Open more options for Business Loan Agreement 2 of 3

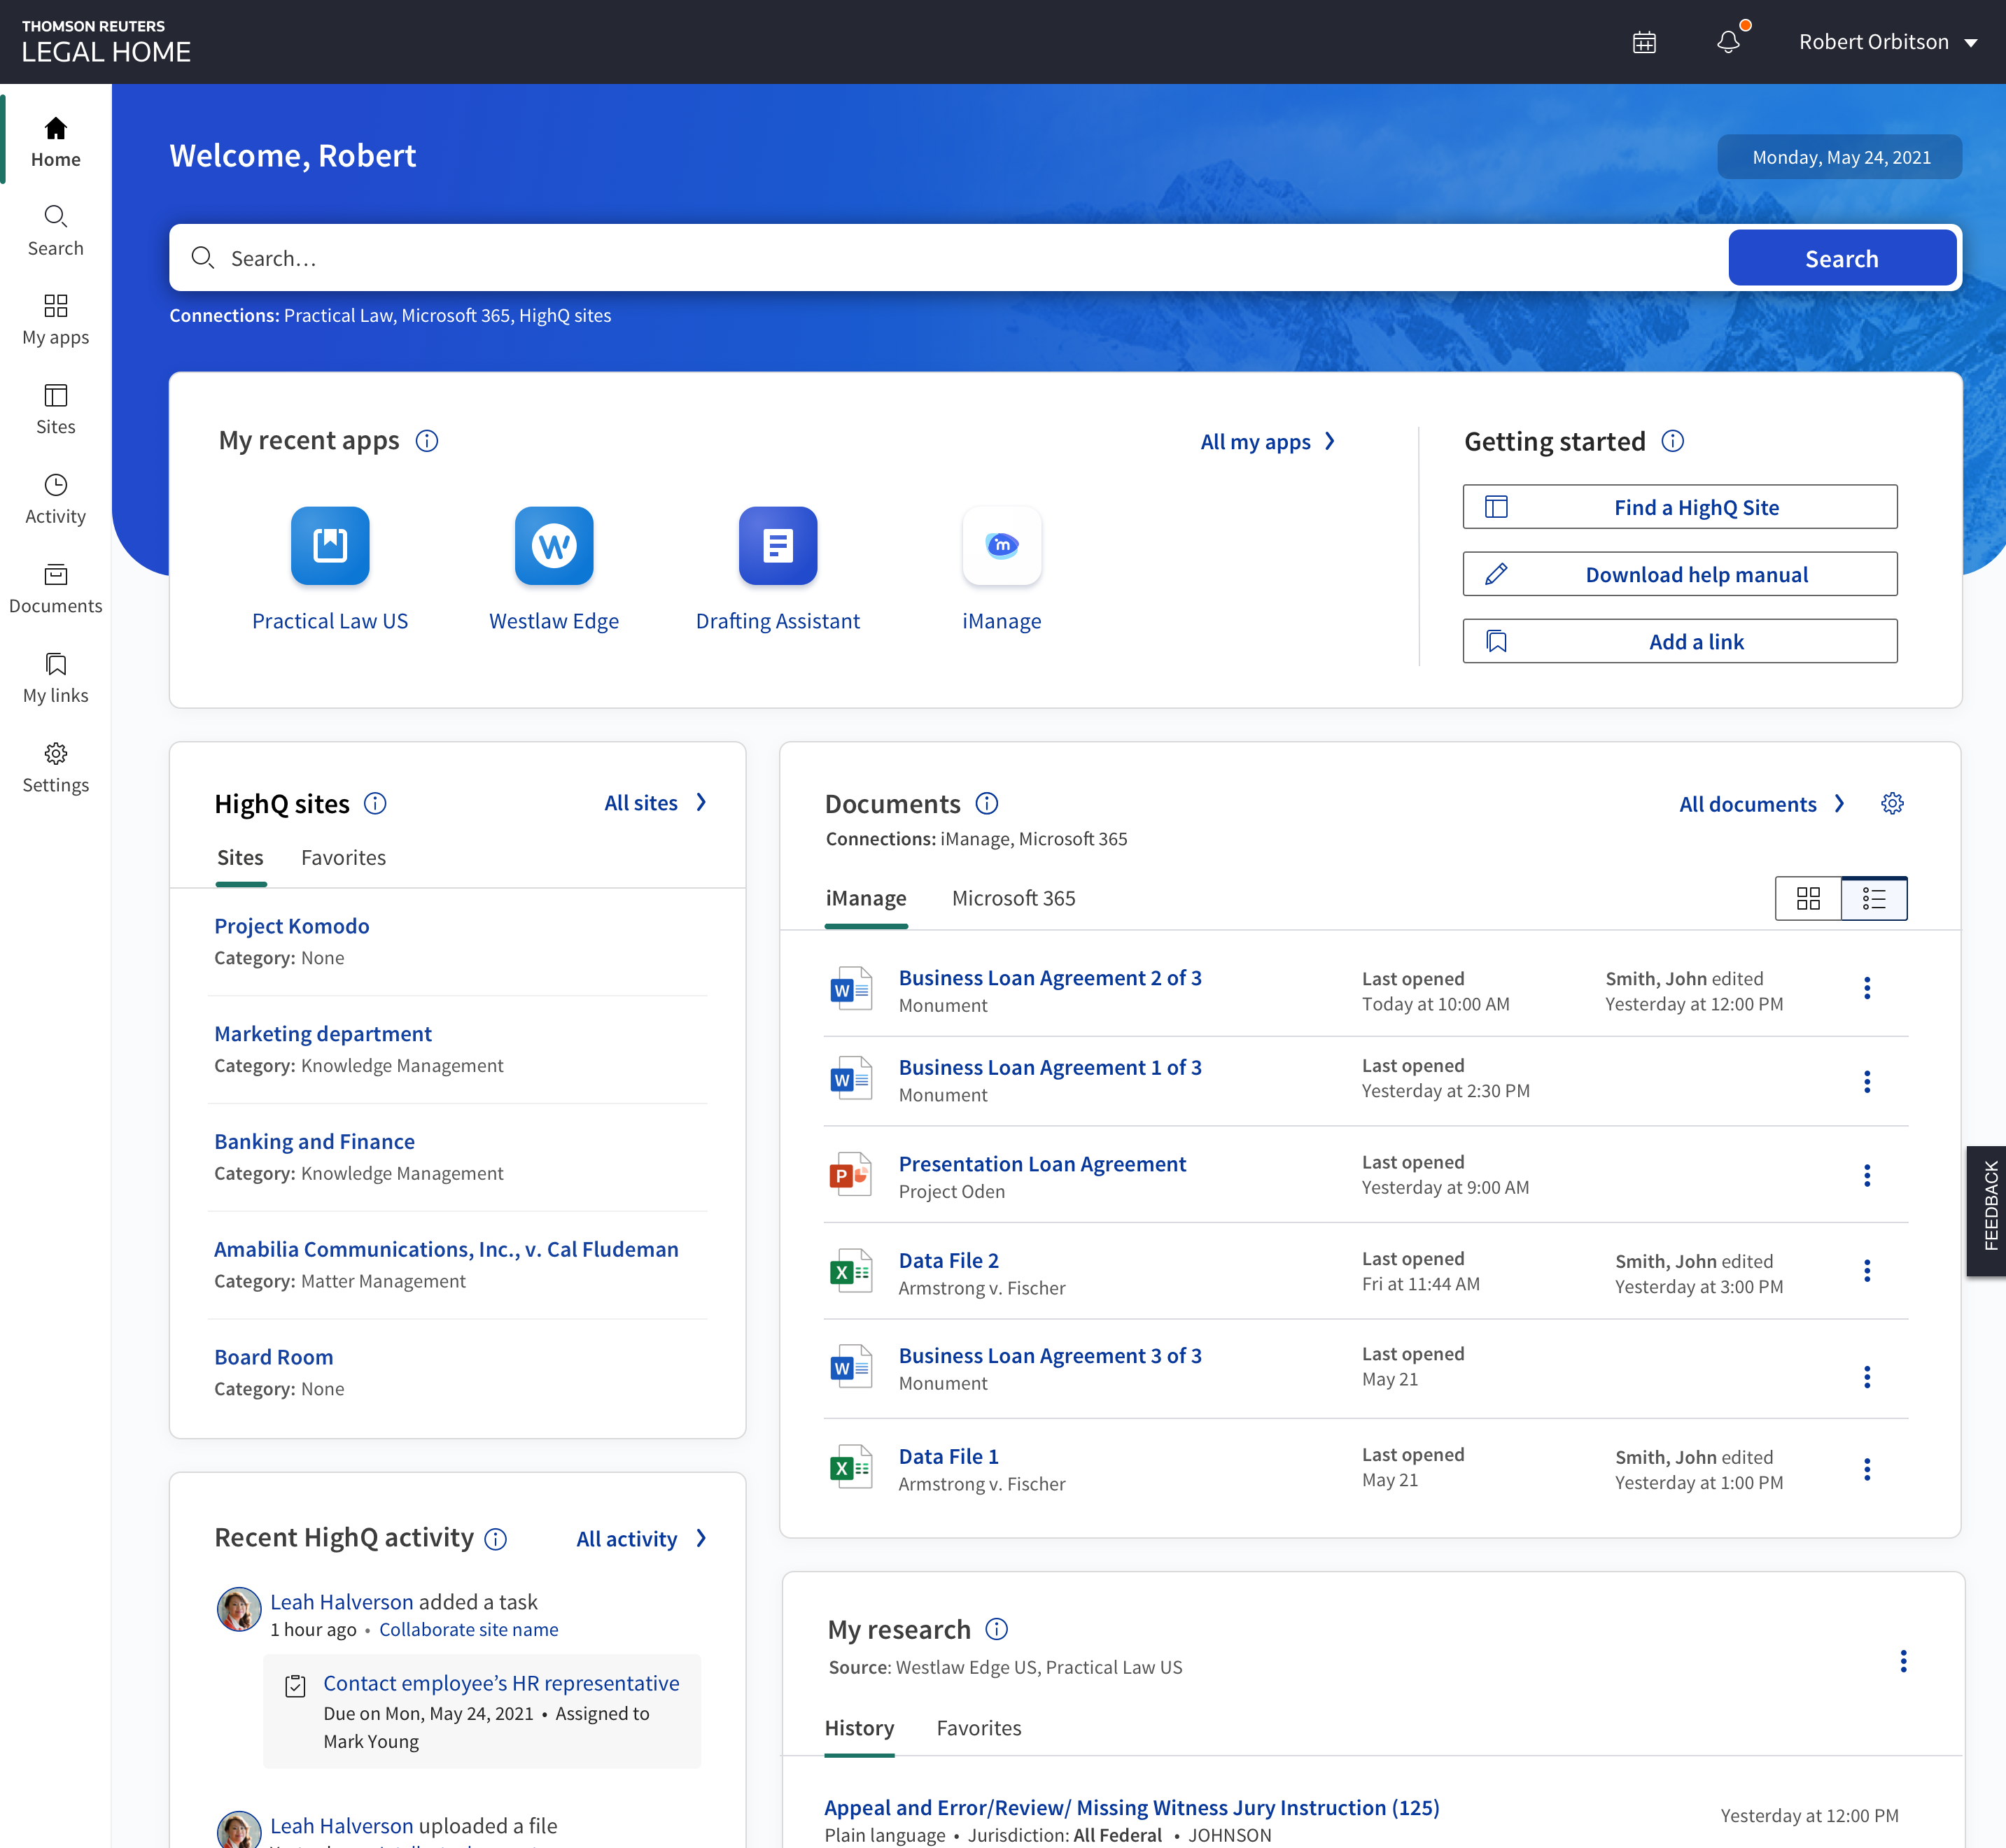click(x=1866, y=988)
